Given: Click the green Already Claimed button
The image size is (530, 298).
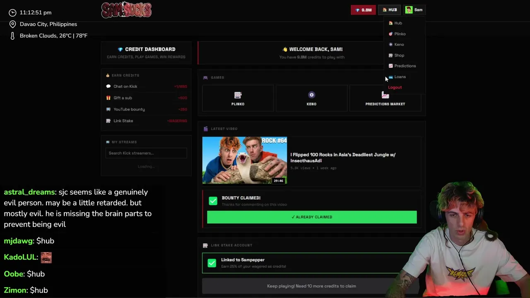Looking at the screenshot, I should (312, 217).
